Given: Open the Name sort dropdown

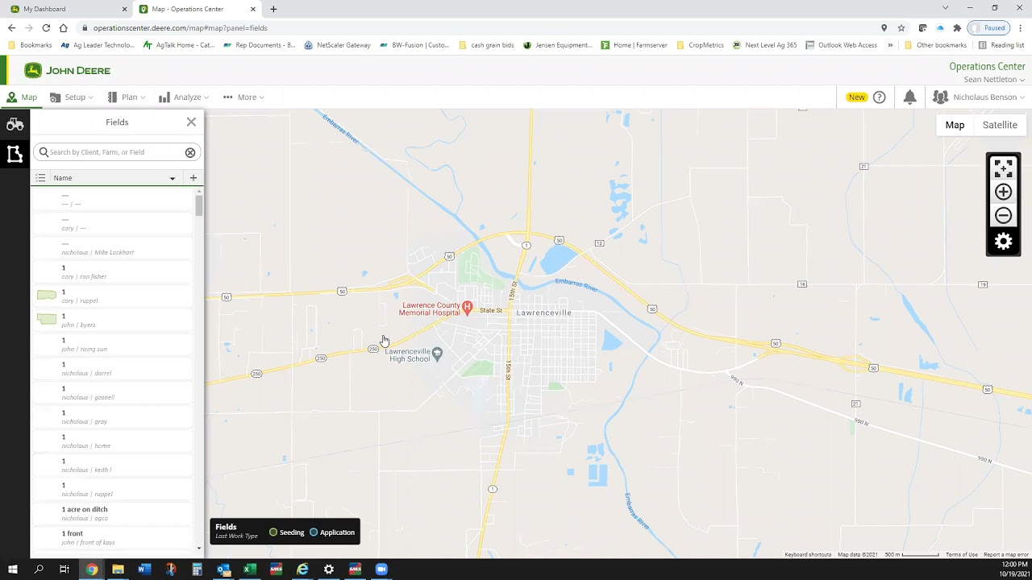Looking at the screenshot, I should click(x=172, y=178).
